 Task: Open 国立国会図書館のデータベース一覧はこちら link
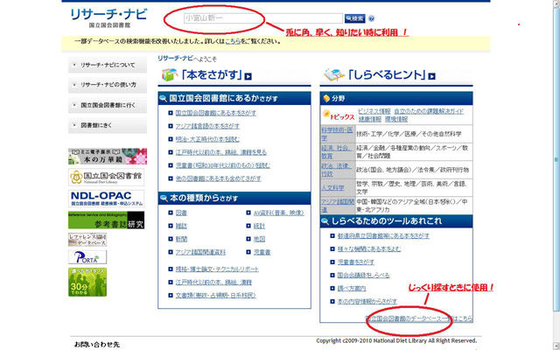pos(419,318)
